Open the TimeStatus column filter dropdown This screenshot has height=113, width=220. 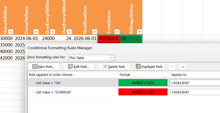pos(117,32)
